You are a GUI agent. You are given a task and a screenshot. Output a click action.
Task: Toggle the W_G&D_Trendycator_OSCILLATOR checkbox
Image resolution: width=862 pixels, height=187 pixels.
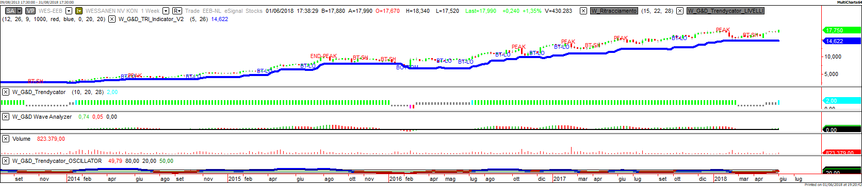pos(6,161)
